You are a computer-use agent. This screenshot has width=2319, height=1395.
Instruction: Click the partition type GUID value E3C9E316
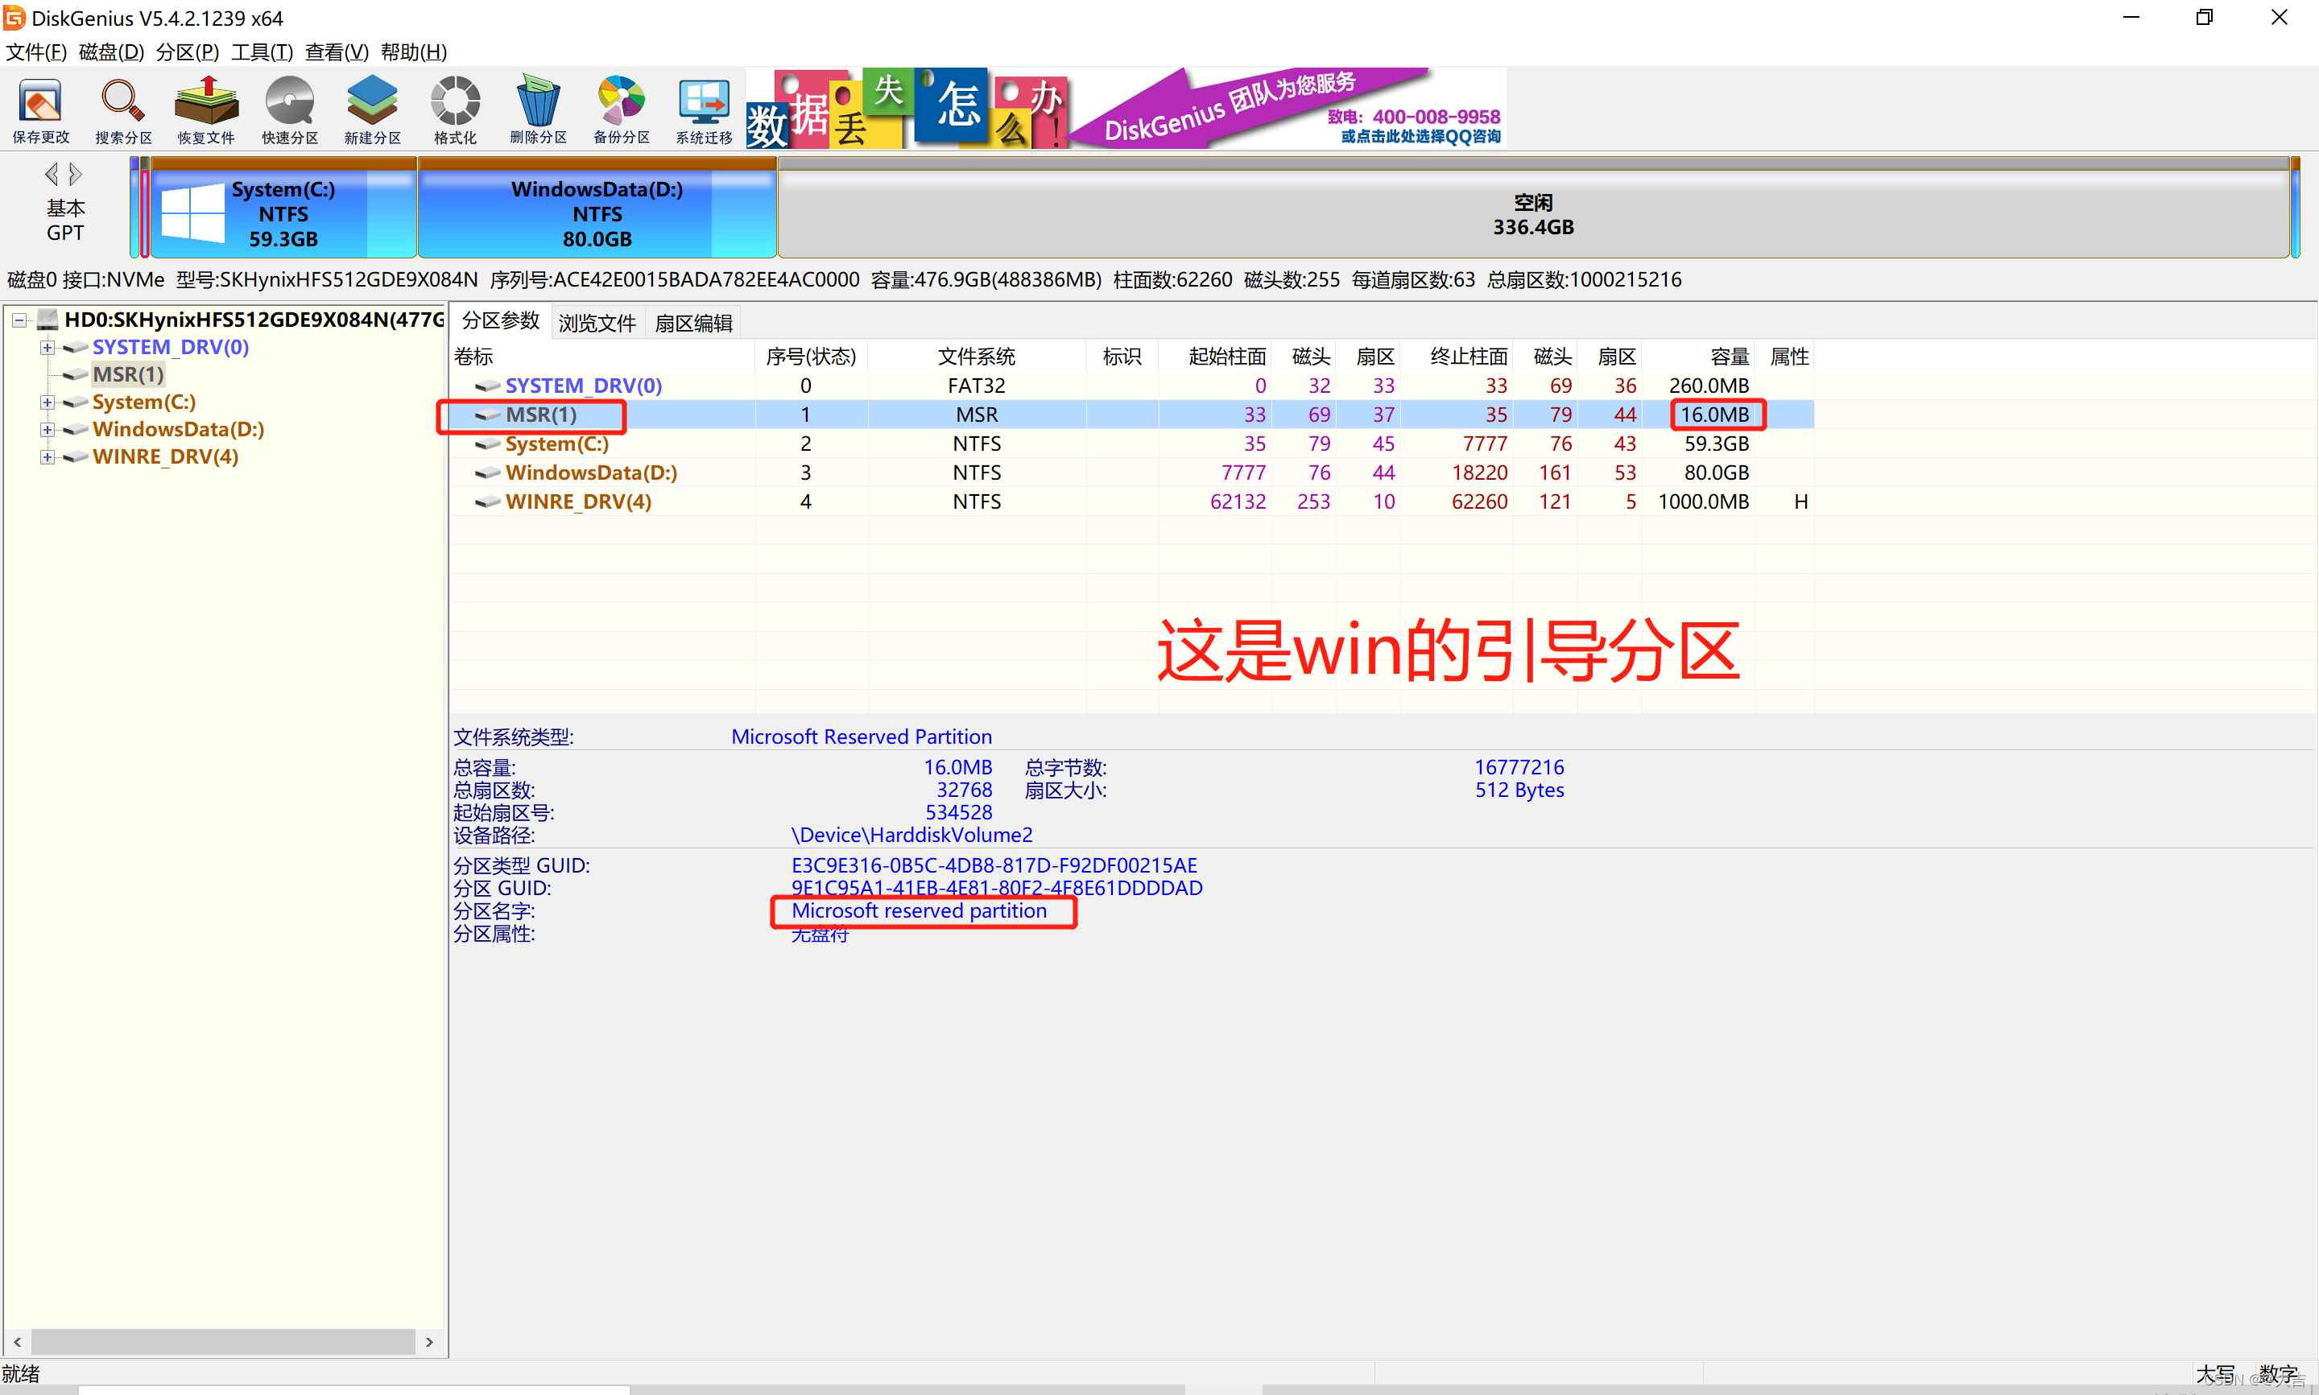click(x=994, y=866)
